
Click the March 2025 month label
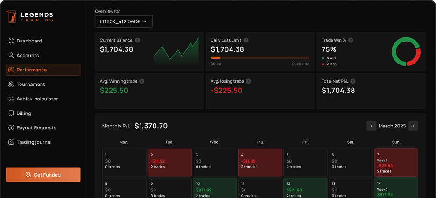pos(392,126)
